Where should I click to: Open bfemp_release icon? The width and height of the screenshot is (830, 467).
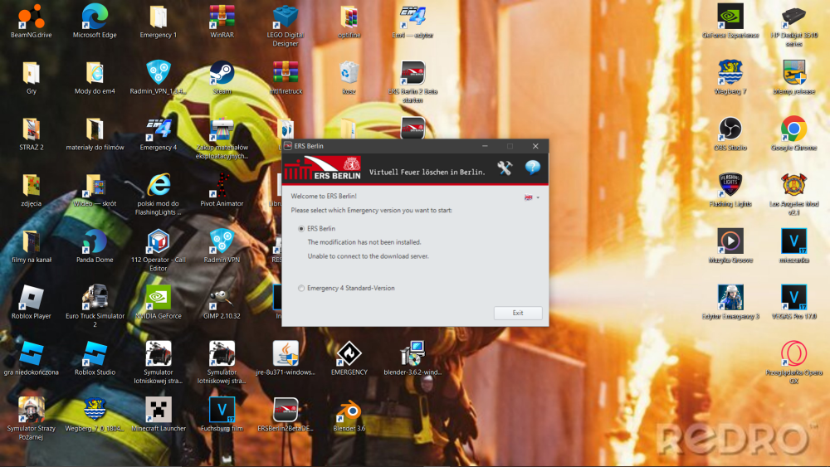pyautogui.click(x=793, y=78)
